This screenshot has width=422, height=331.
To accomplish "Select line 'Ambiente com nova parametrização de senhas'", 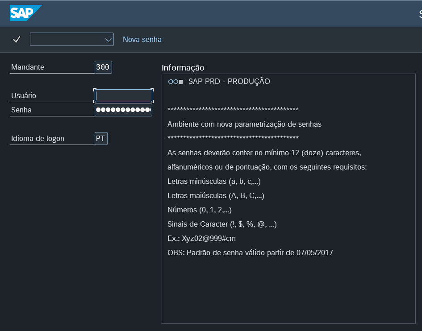I will coord(244,124).
